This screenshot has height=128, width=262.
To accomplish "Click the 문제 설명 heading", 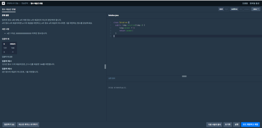I will 6,15.
